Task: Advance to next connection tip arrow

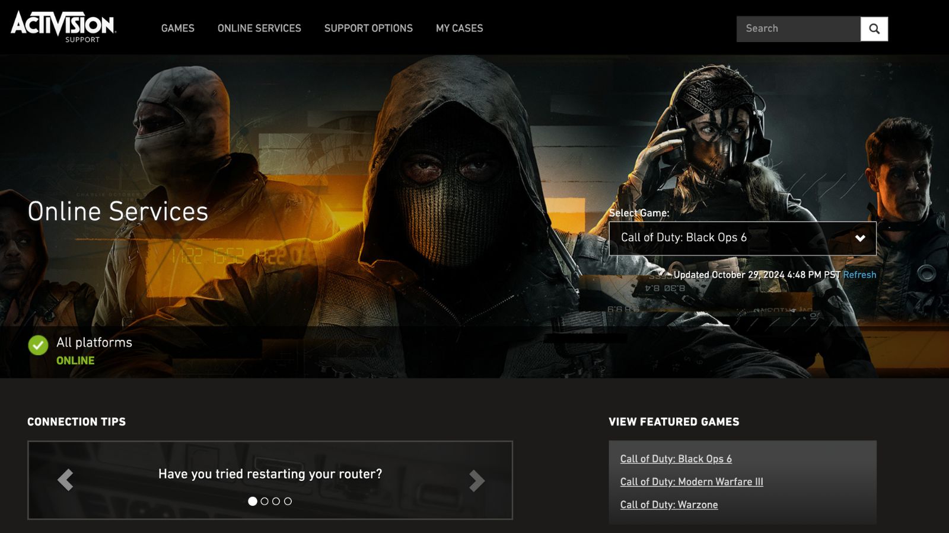Action: (476, 481)
